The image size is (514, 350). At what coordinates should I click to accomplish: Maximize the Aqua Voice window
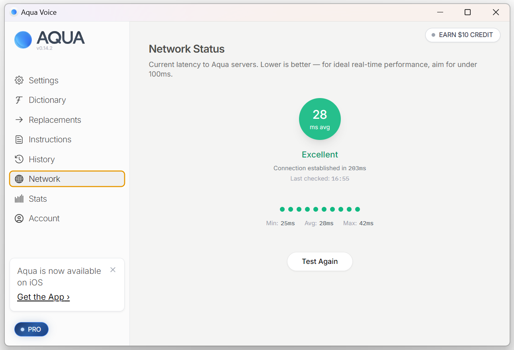[x=468, y=12]
